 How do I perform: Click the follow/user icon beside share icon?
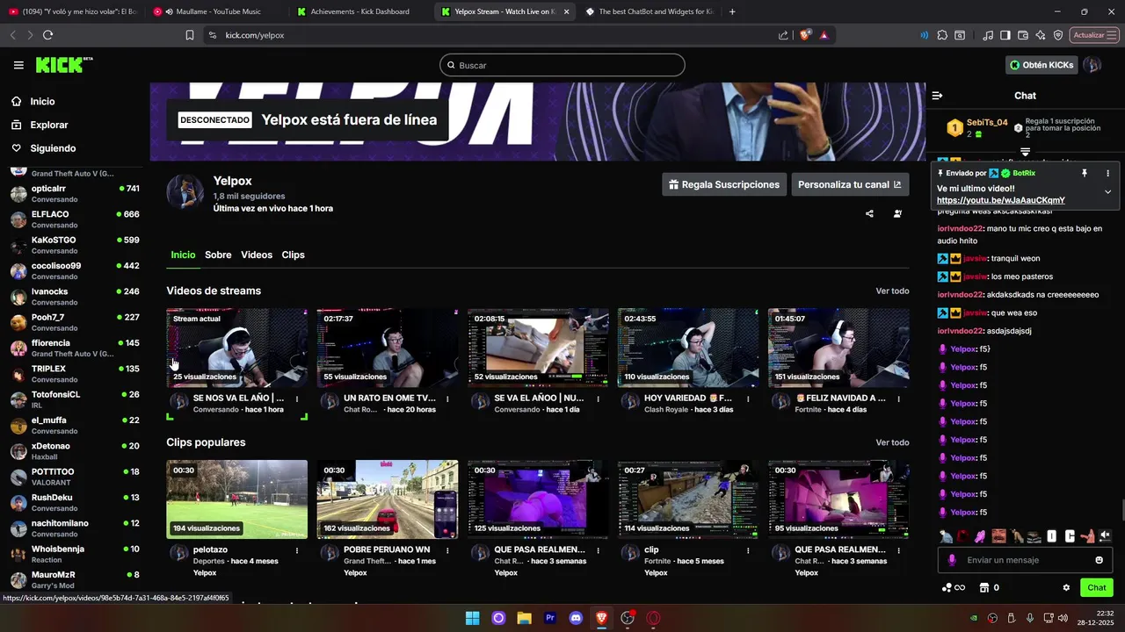click(x=897, y=213)
